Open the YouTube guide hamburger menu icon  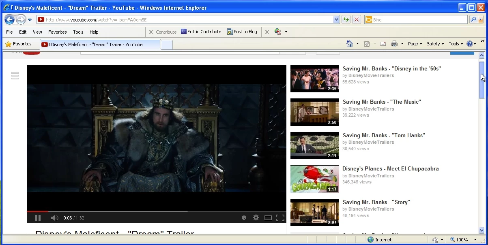coord(15,76)
